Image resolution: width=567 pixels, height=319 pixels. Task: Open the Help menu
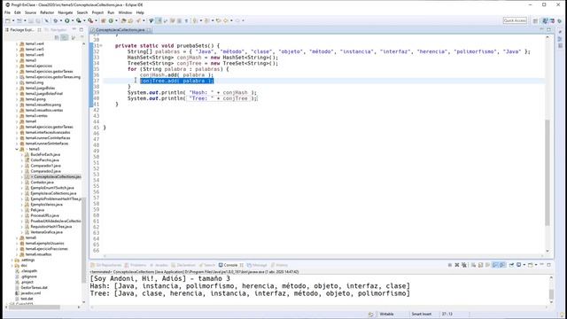click(140, 12)
